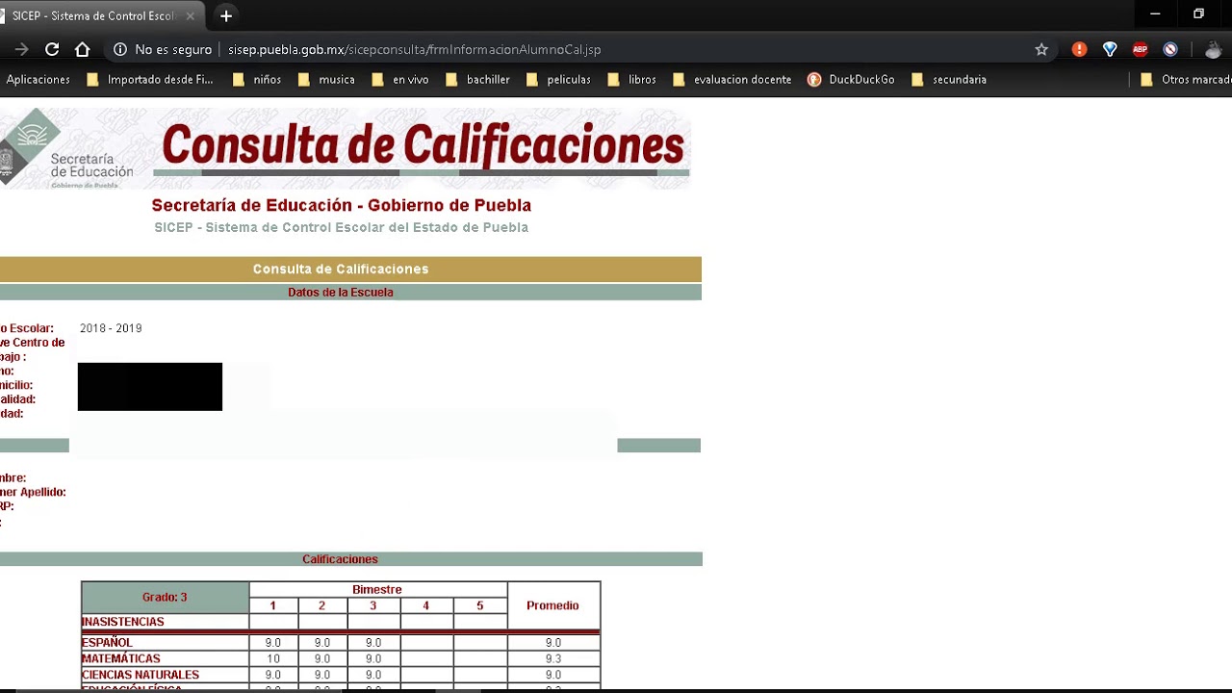This screenshot has height=693, width=1232.
Task: Open the 'peliculas' bookmark folder
Action: pyautogui.click(x=558, y=80)
